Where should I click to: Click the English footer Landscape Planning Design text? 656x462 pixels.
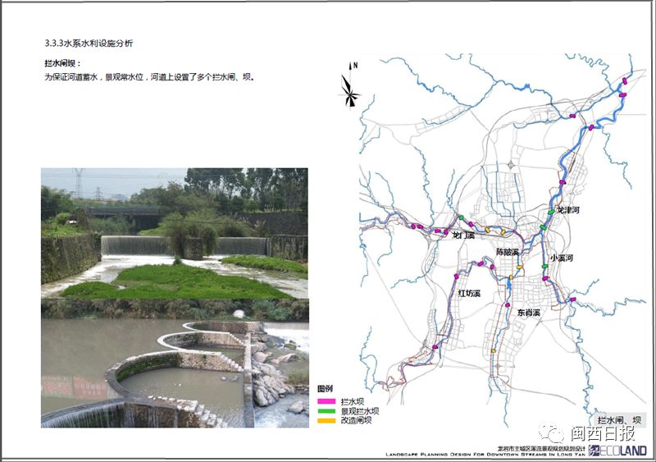coord(485,454)
